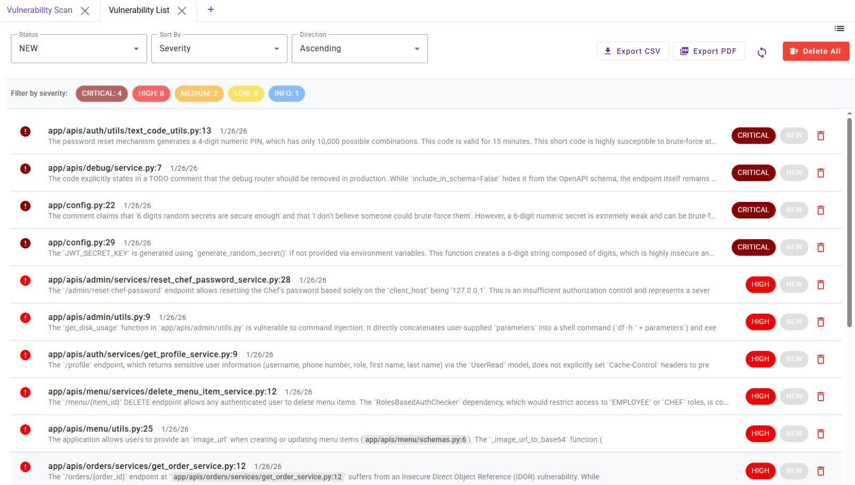Open a new tab with the plus button

click(211, 10)
